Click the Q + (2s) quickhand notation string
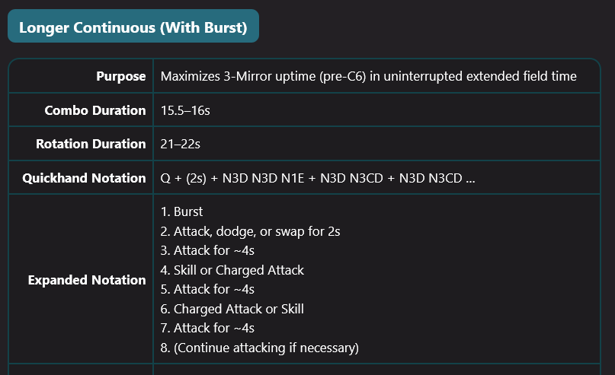The image size is (615, 375). [318, 178]
